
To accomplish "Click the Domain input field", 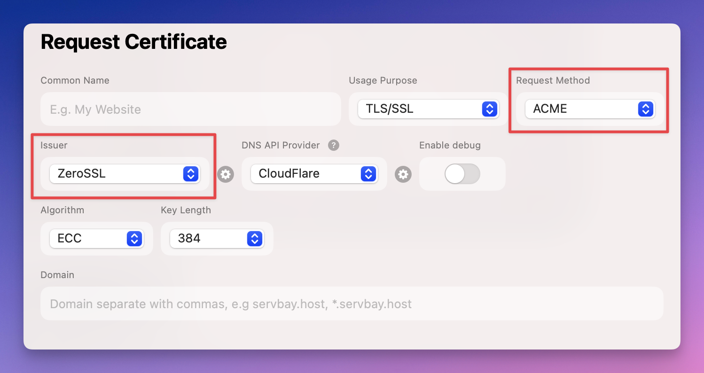I will (352, 303).
